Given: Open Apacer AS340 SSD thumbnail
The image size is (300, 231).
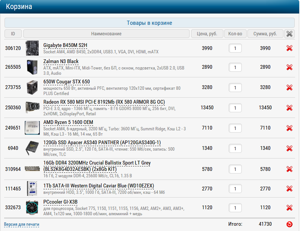Looking at the screenshot, I should [x=32, y=148].
